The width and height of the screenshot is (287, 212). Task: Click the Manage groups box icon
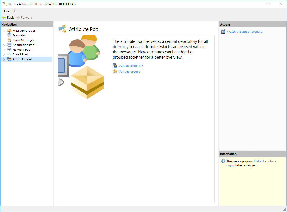click(x=115, y=72)
